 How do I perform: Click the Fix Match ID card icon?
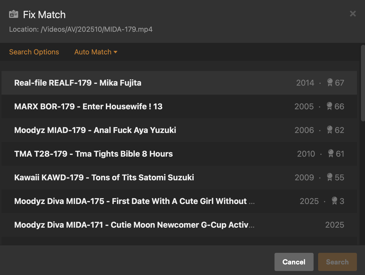(x=14, y=14)
